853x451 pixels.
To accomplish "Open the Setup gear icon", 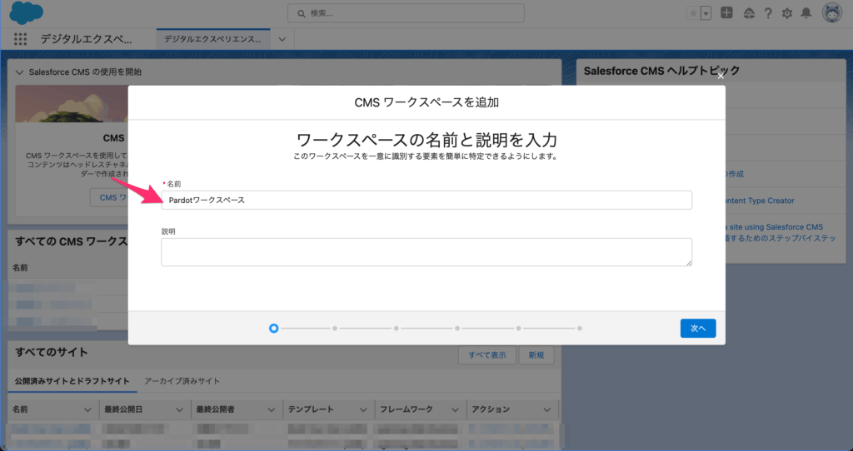I will click(x=786, y=13).
